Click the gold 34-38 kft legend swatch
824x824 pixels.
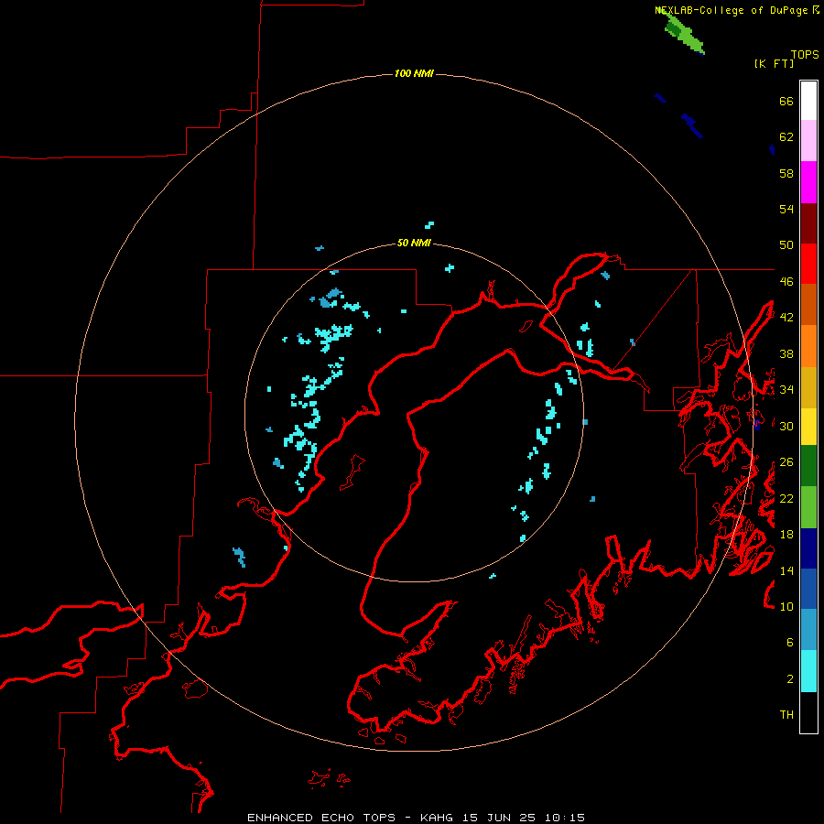click(x=808, y=387)
